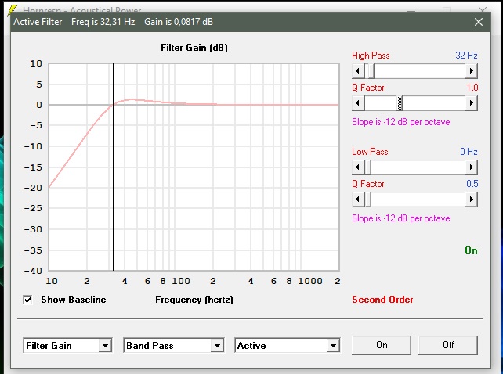Click Low Pass slider right arrow
This screenshot has width=503, height=374.
(471, 167)
